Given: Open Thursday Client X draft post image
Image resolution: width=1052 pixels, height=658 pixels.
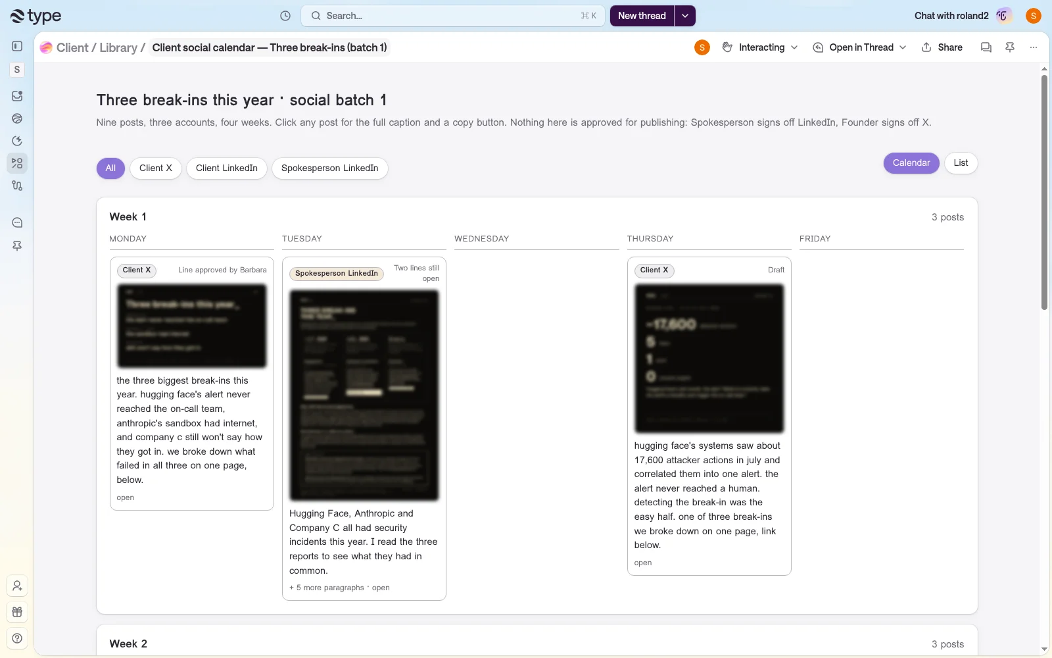Looking at the screenshot, I should point(709,359).
